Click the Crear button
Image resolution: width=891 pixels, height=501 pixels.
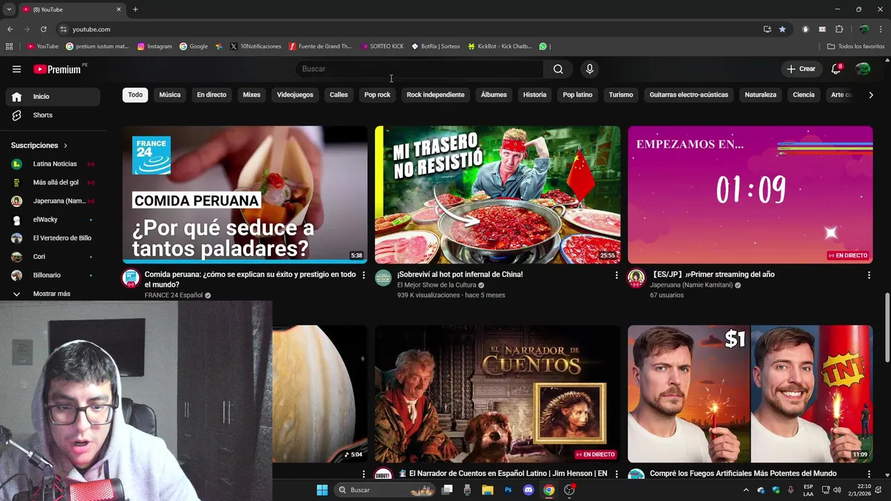(801, 69)
